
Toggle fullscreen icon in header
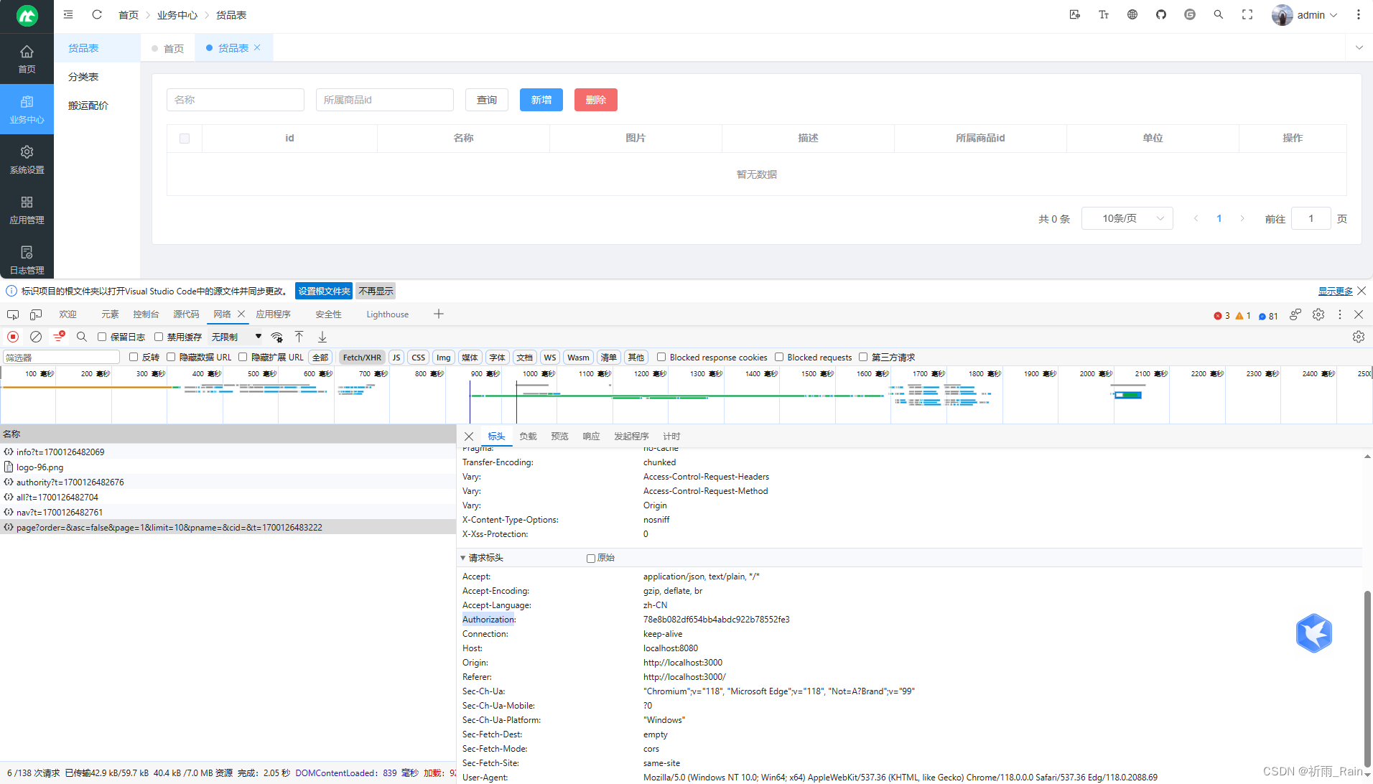click(x=1247, y=14)
